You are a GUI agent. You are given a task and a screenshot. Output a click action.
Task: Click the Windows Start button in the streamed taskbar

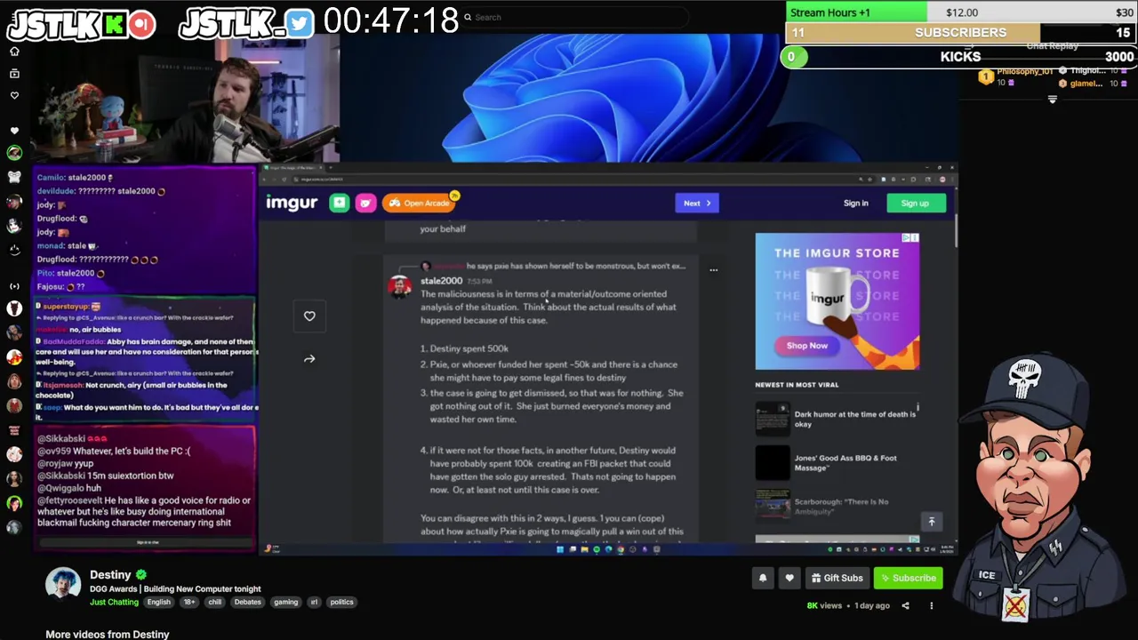click(x=559, y=549)
